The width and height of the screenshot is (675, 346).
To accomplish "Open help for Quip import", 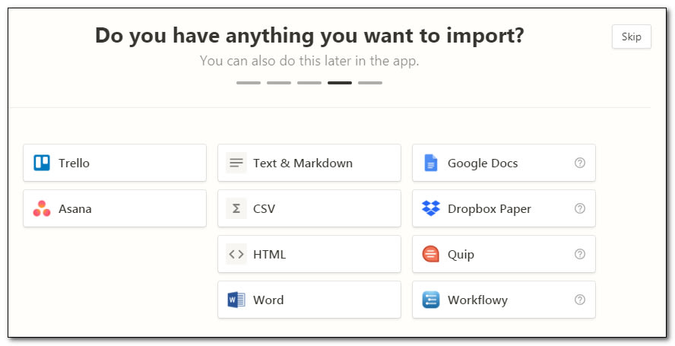I will (x=580, y=254).
